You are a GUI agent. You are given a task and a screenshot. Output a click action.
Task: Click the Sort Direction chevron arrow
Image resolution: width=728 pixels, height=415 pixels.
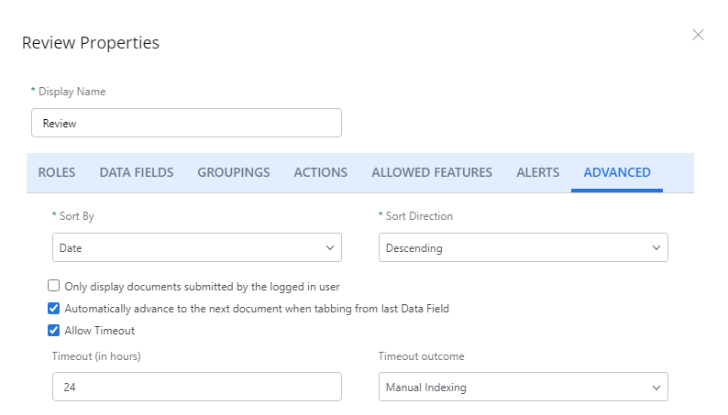656,247
